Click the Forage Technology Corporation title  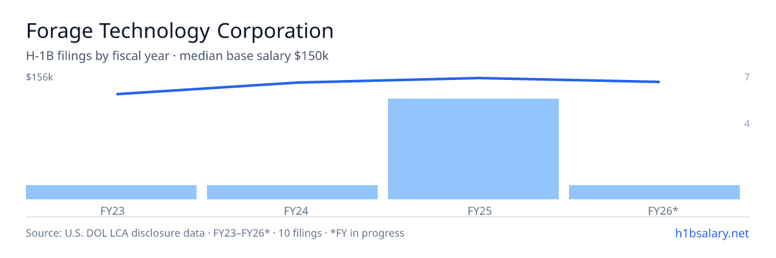180,31
